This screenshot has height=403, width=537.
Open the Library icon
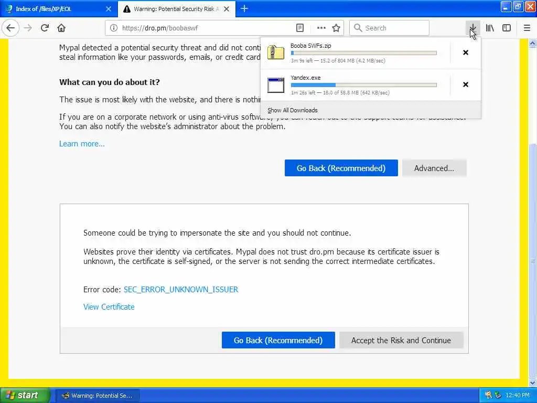point(490,28)
